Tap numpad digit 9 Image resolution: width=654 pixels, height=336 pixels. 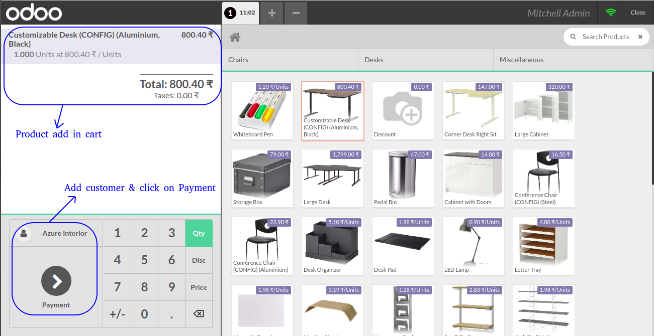coord(171,287)
